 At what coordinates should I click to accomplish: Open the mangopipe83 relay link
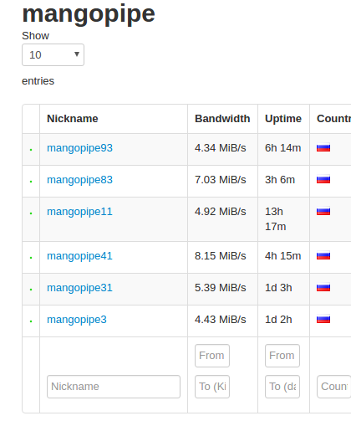[79, 180]
